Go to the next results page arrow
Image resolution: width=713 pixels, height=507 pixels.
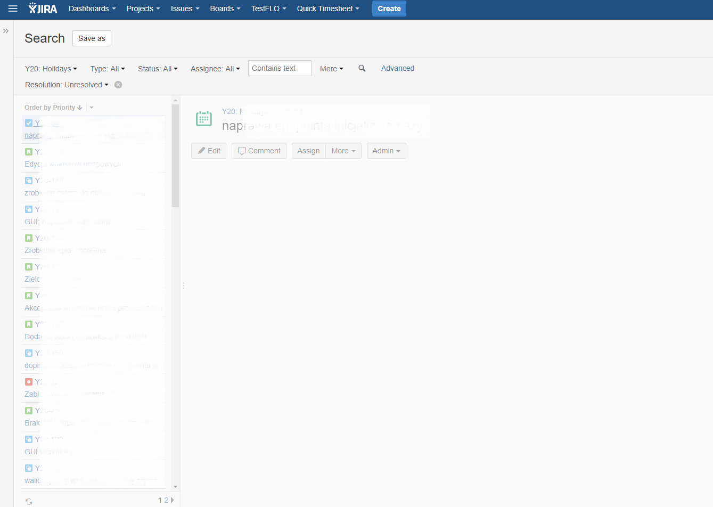(x=172, y=500)
